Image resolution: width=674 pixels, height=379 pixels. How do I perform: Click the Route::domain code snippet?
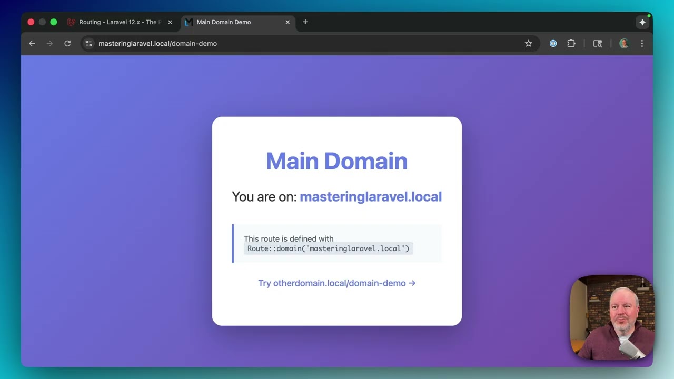[328, 248]
